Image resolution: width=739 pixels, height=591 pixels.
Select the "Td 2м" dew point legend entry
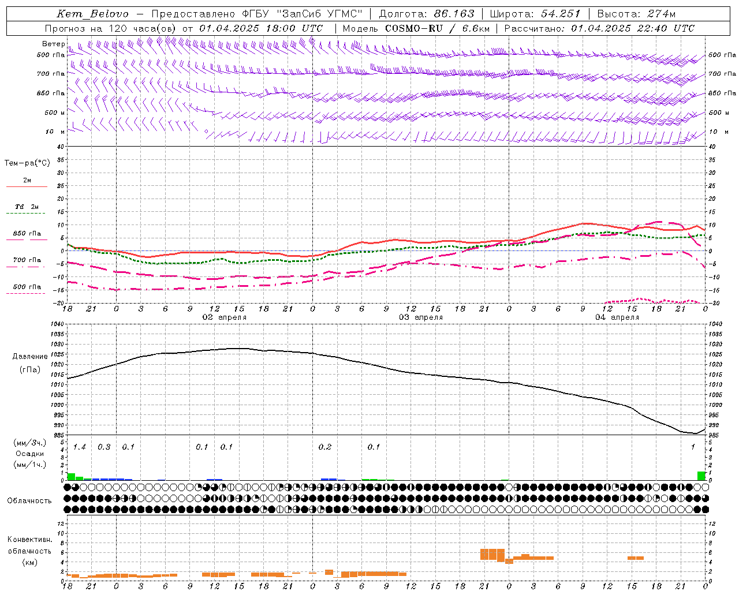[27, 207]
